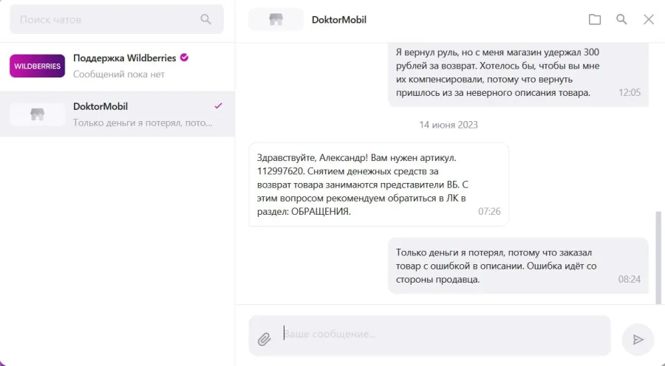This screenshot has height=366, width=665.
Task: Select the DoktorMobil chat in the list
Action: pos(117,114)
